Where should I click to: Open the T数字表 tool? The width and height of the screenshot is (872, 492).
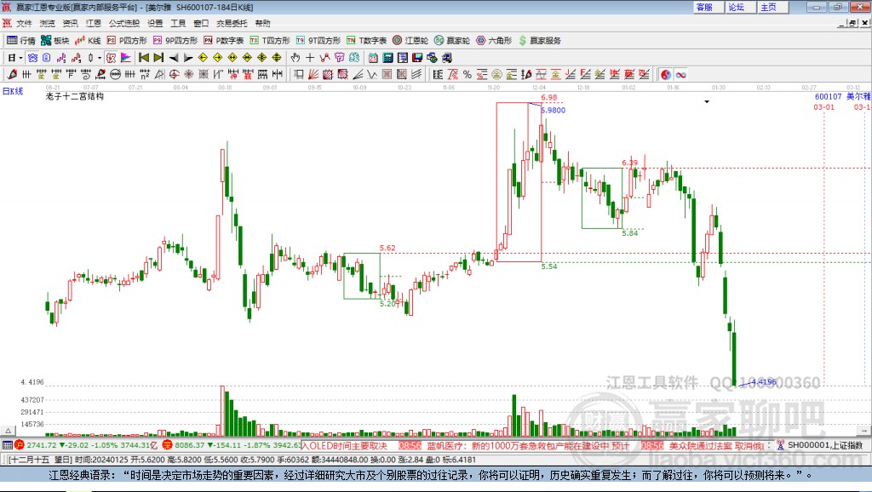[366, 41]
